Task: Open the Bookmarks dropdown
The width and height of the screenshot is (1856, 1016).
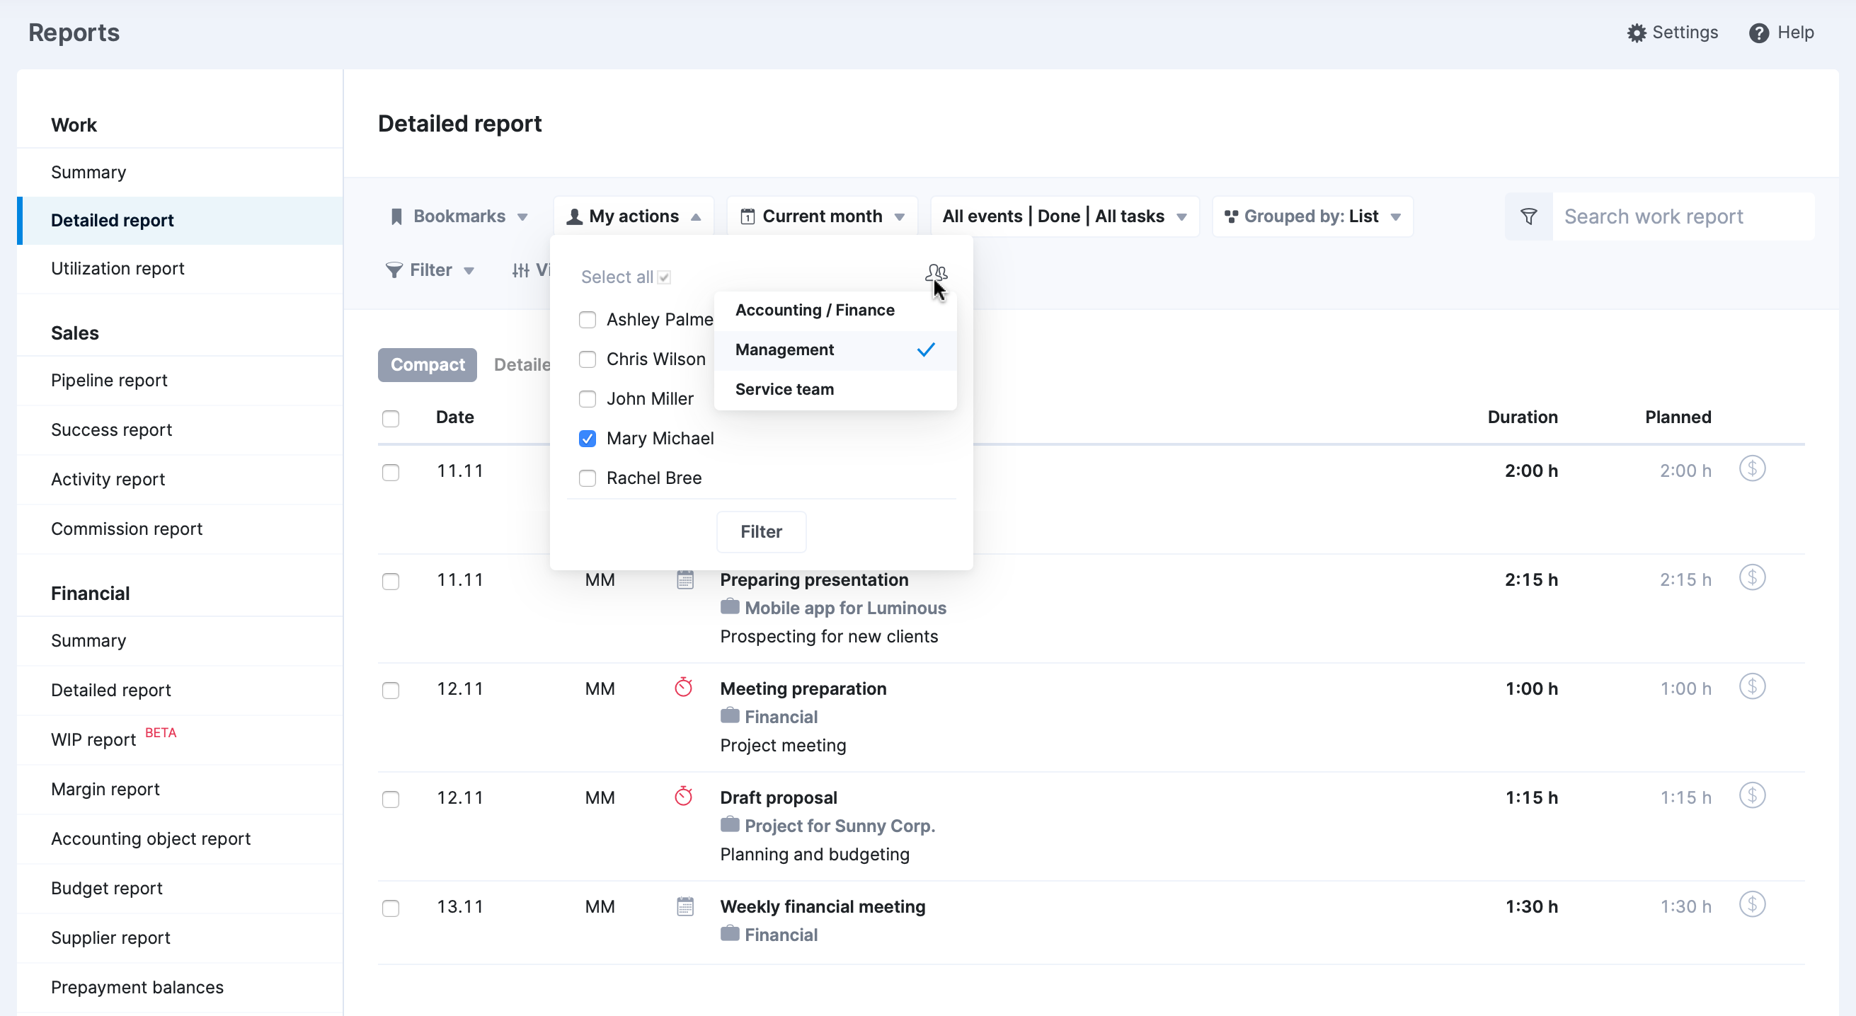Action: pyautogui.click(x=459, y=217)
